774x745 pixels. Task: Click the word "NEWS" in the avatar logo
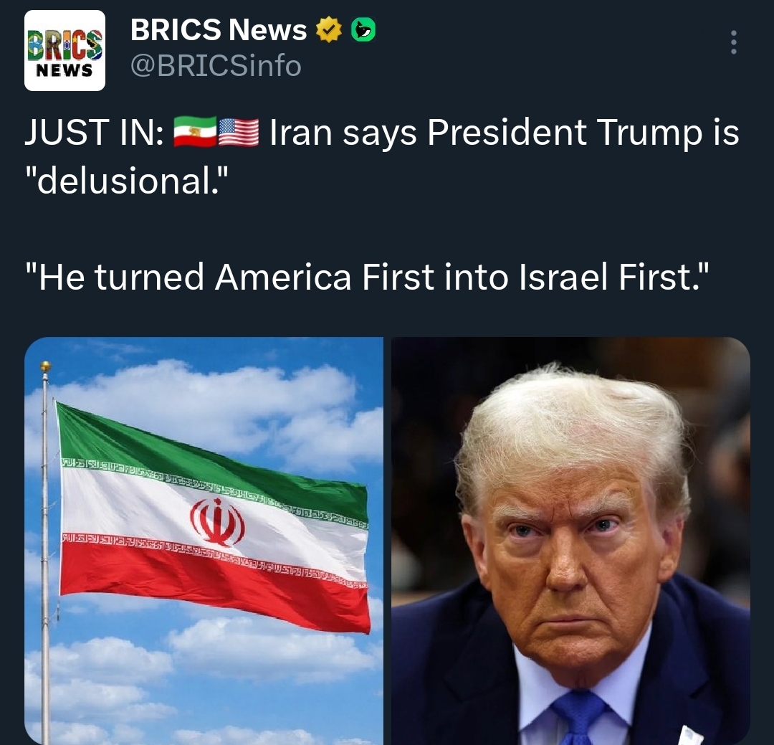point(64,71)
